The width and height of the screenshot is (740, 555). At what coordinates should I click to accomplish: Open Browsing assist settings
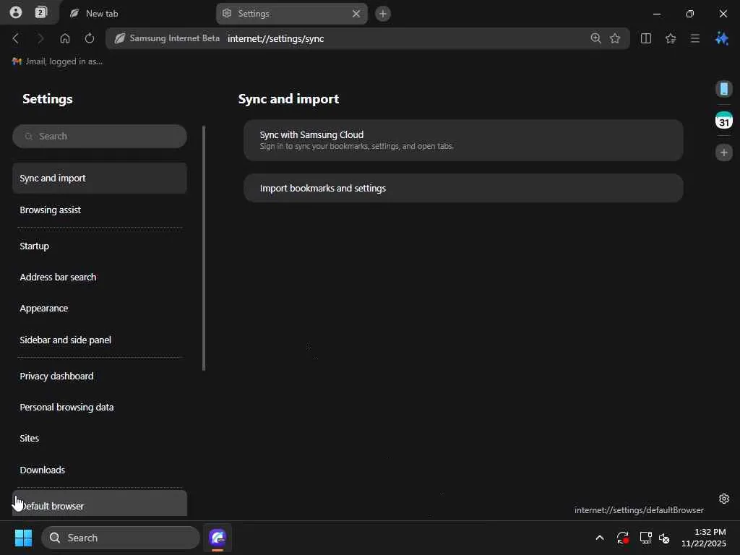[x=100, y=210]
